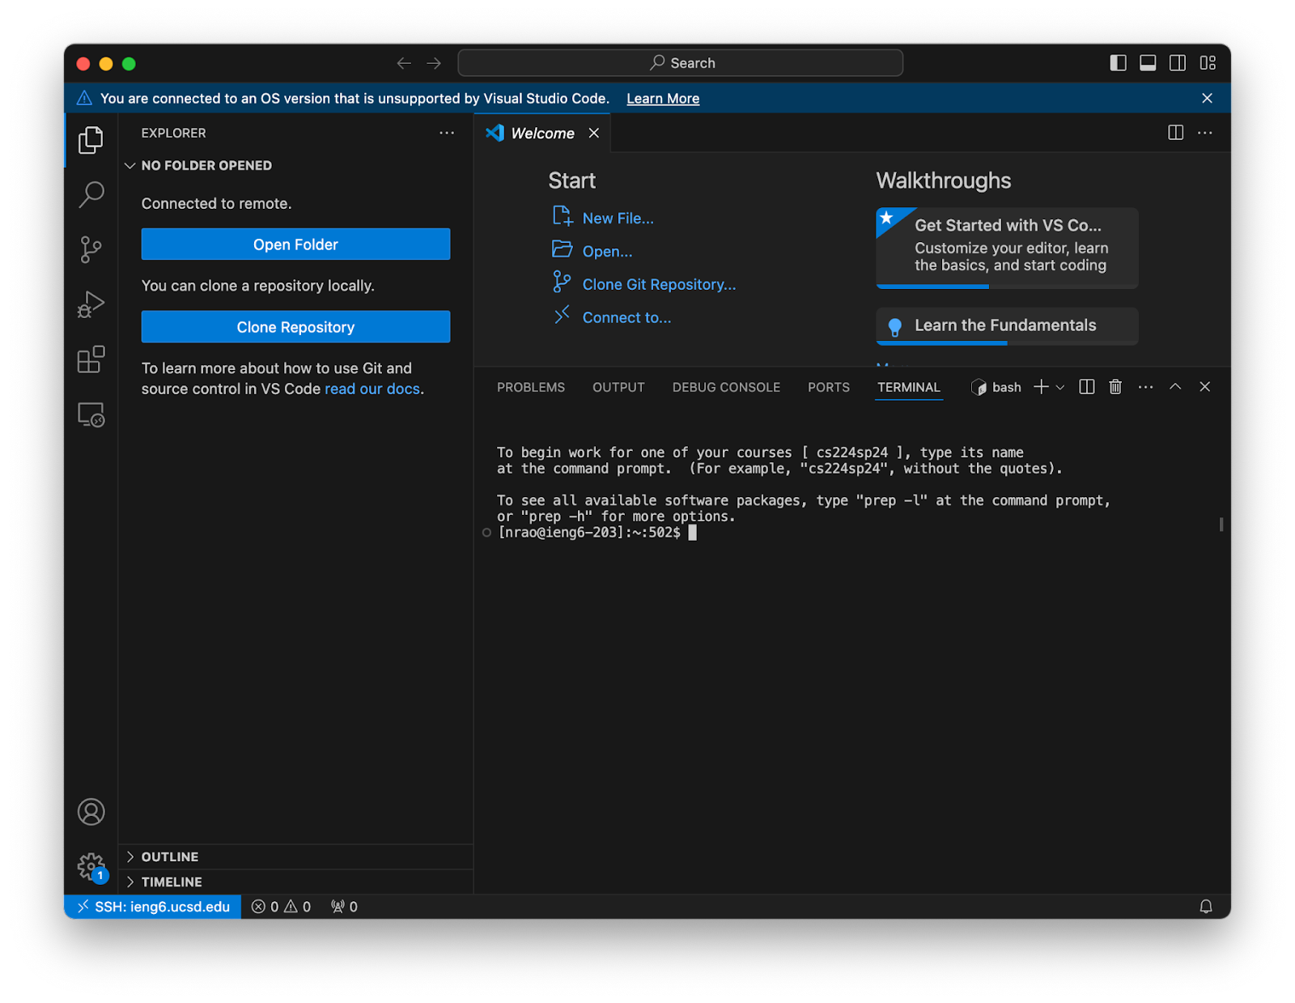Open the Explorer view in activity bar
Screen dimensions: 1295x1003
click(91, 140)
